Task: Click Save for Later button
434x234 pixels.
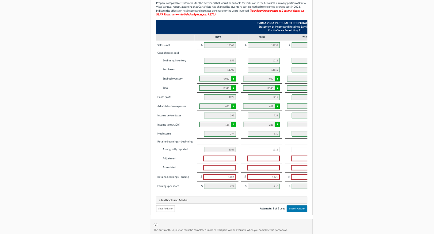Action: [x=166, y=209]
